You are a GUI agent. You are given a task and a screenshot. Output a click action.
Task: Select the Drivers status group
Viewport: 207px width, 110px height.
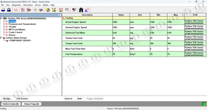12,35
